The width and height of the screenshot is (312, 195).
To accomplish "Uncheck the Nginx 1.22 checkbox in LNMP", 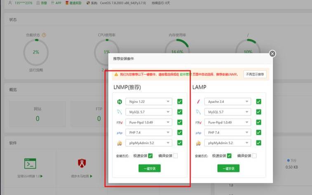I will click(x=180, y=101).
